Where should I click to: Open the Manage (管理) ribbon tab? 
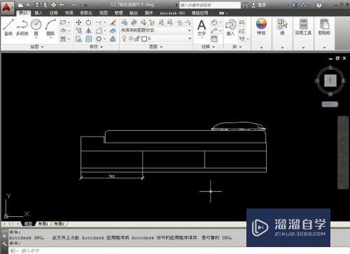point(118,13)
